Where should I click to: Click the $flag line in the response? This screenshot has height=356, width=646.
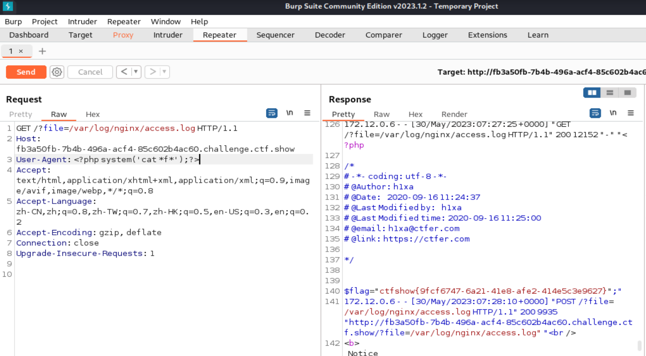[x=483, y=291]
